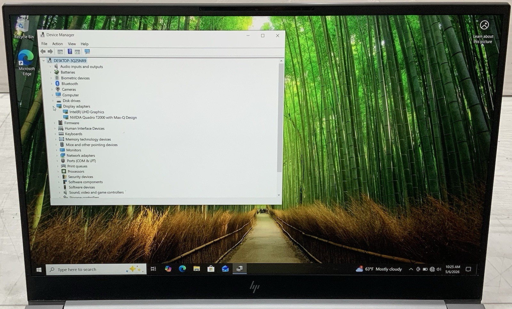The width and height of the screenshot is (512, 309).
Task: Click the Audio inputs and outputs speaker icon
Action: [x=56, y=66]
